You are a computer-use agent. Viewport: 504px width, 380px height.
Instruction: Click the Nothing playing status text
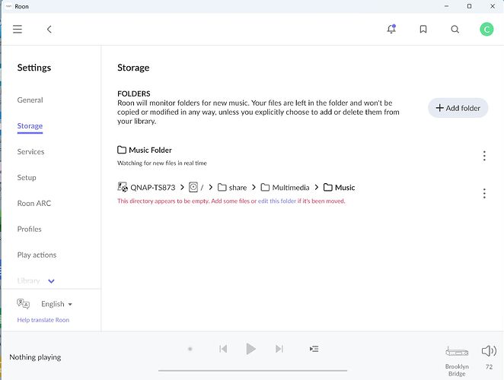point(35,357)
